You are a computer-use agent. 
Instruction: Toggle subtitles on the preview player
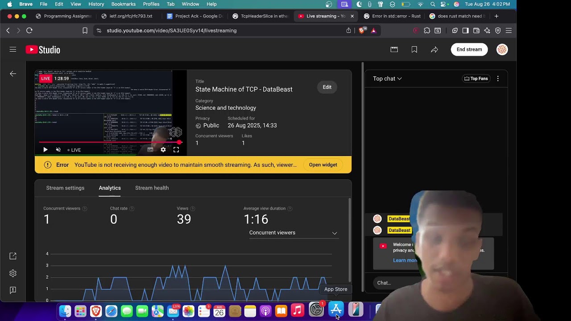150,150
